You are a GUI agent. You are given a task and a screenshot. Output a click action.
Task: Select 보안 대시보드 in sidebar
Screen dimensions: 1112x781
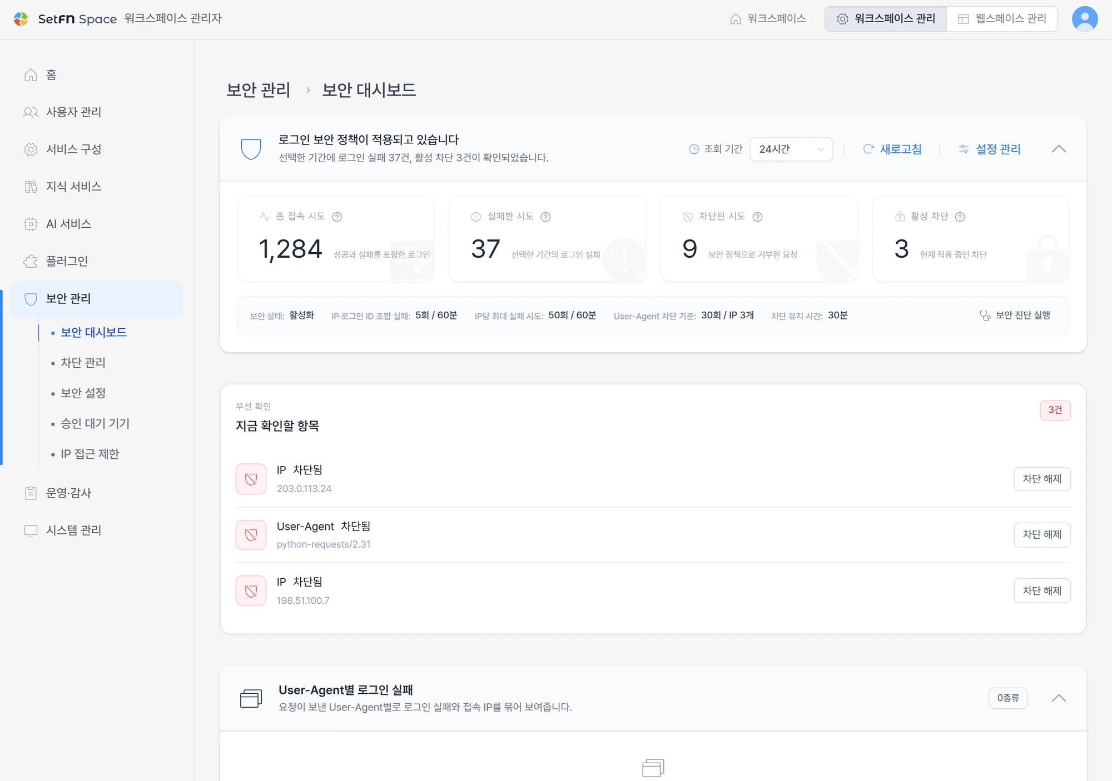coord(93,332)
